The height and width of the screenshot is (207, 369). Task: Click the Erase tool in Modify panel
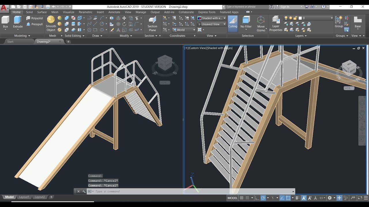(112, 30)
